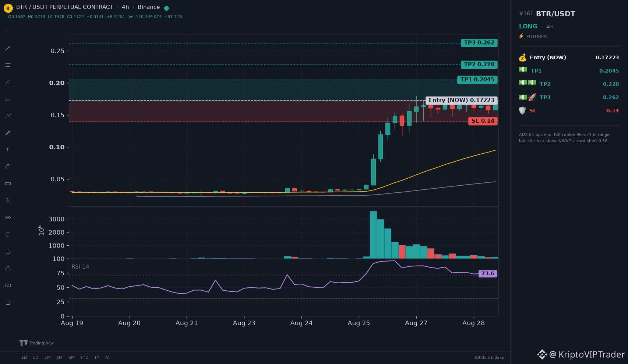Click the TP3 0.262 price label on chart
Screen dimensions: 628x364
(479, 43)
